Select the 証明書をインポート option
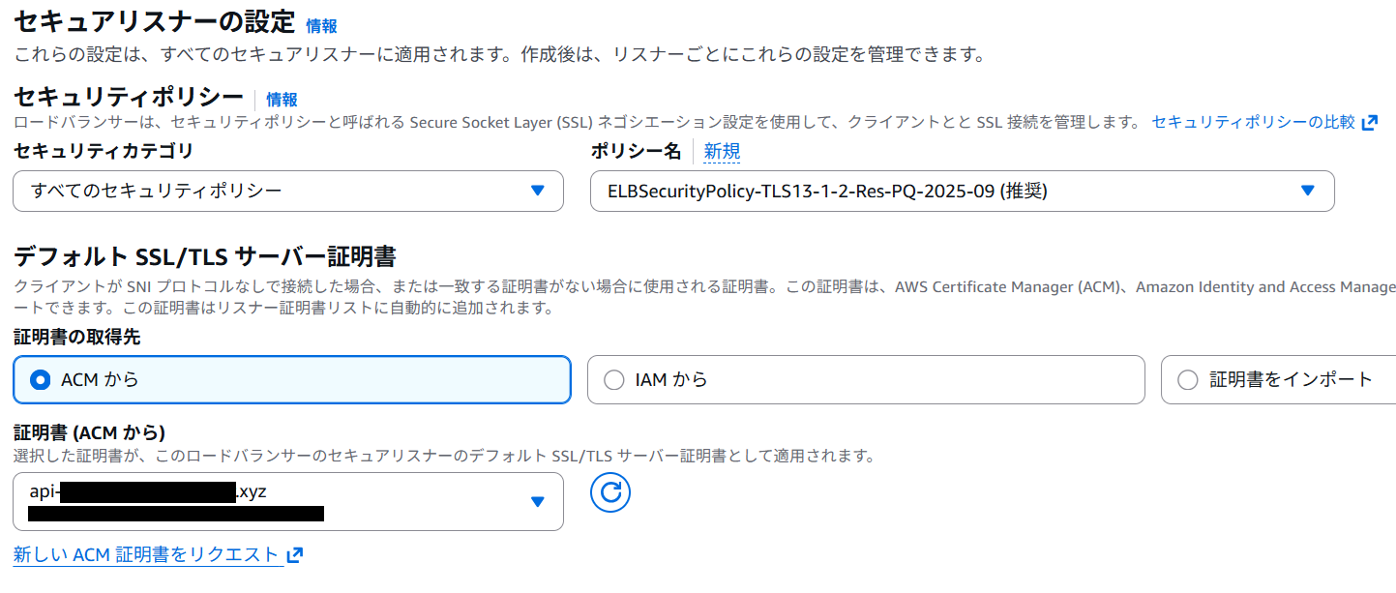Screen dimensions: 1396x593 click(1186, 379)
